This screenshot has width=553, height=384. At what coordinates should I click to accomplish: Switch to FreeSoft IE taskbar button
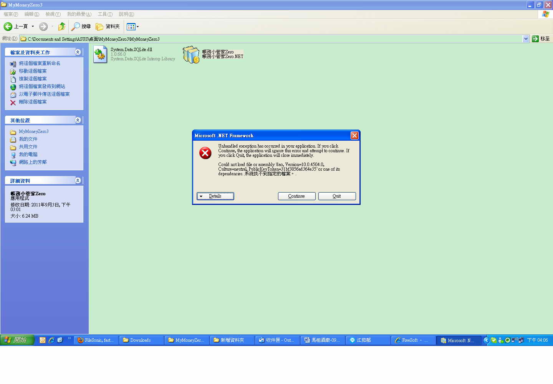(x=413, y=340)
